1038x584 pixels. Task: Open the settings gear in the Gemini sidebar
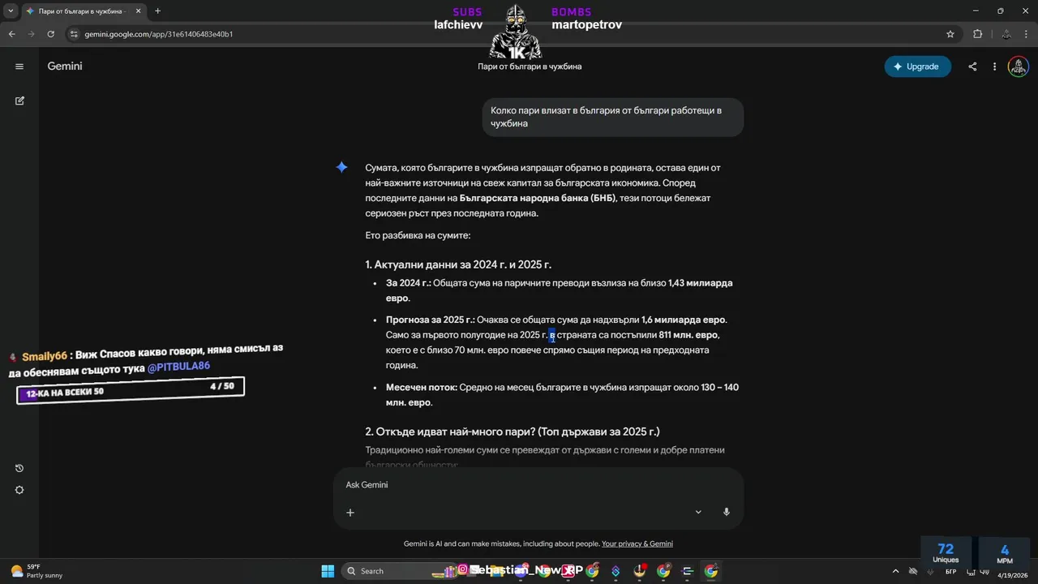click(19, 490)
